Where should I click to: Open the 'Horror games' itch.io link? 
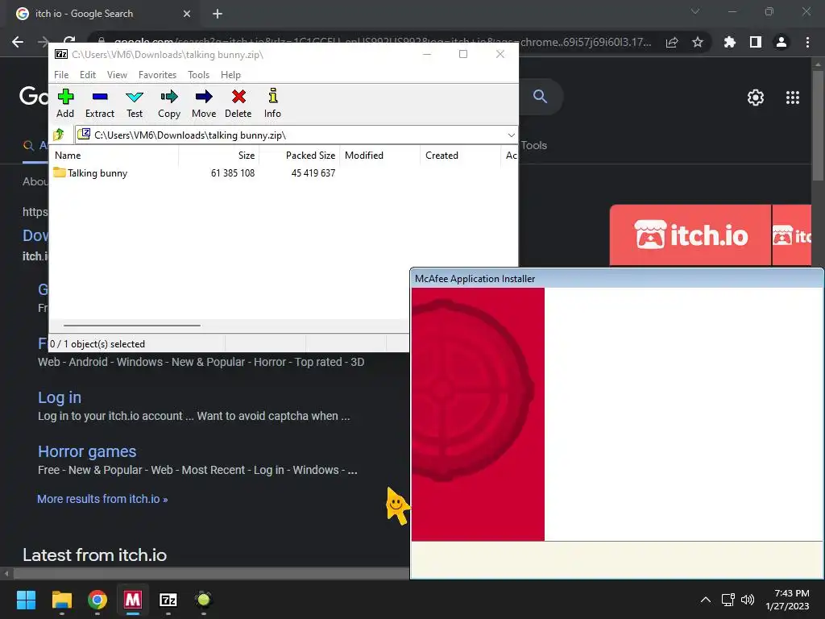click(87, 451)
